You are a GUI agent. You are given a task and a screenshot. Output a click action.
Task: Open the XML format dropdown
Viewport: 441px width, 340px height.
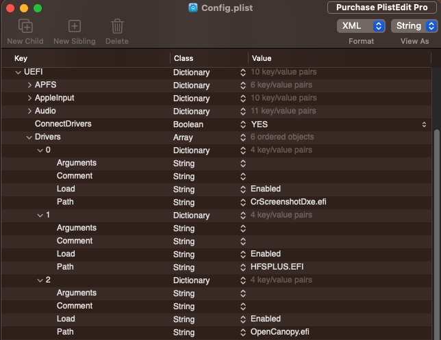coord(361,26)
